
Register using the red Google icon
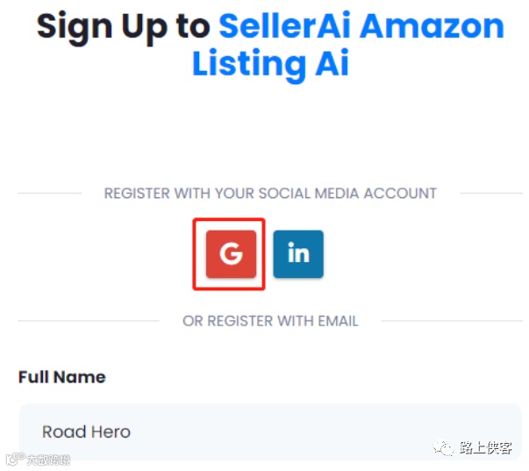(x=231, y=254)
